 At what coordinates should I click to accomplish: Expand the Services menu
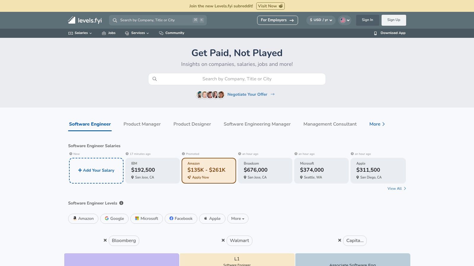[137, 33]
